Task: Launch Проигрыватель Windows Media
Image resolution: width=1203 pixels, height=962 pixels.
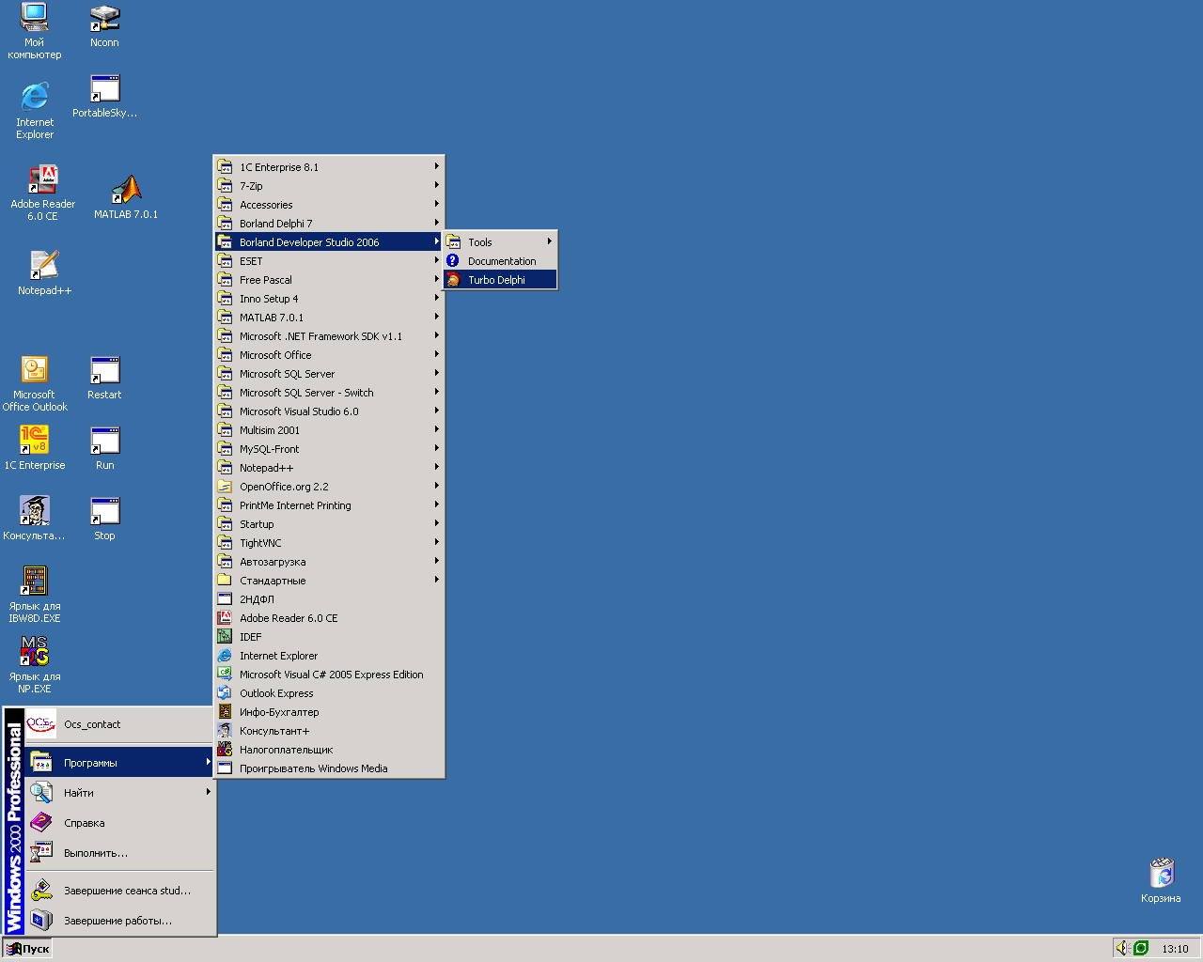Action: point(329,768)
